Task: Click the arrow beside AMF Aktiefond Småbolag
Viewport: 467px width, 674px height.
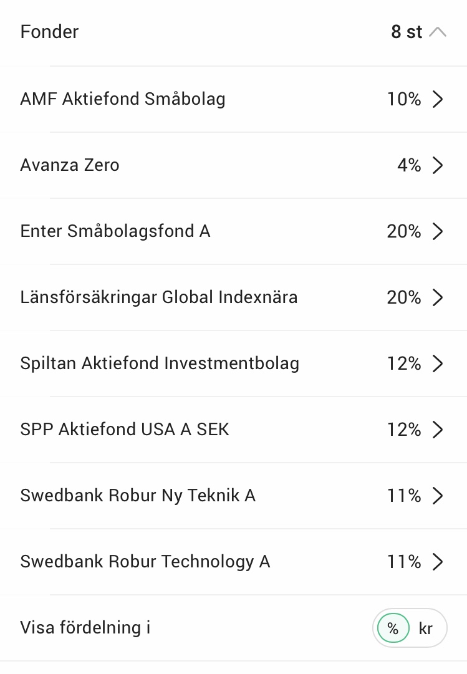Action: tap(438, 99)
